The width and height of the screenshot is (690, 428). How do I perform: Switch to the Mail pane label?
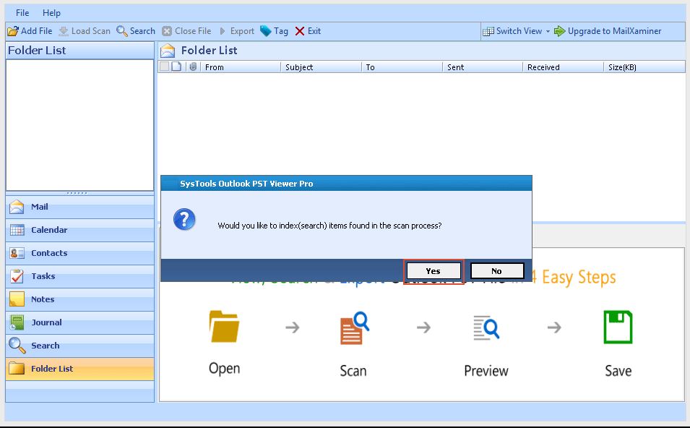(40, 207)
